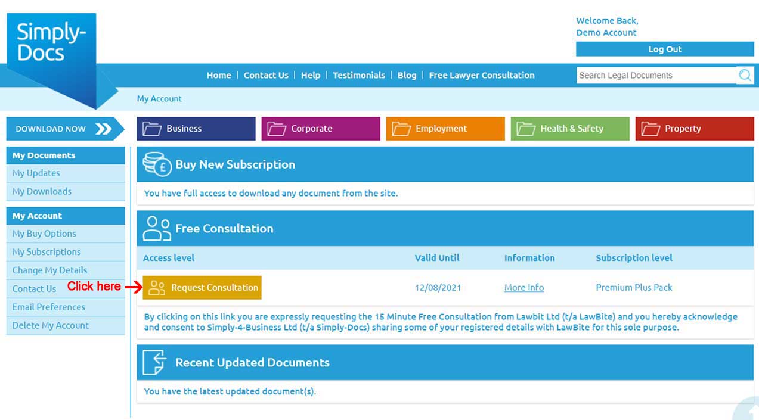Open the Health & Safety folder category
The image size is (759, 420).
point(569,129)
